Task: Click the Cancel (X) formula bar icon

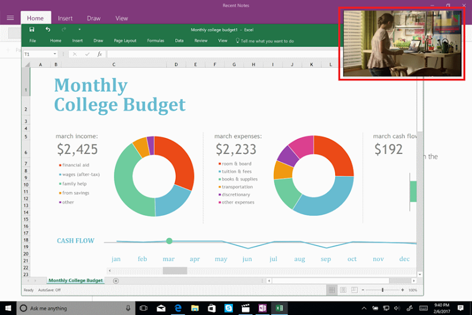Action: [75, 54]
